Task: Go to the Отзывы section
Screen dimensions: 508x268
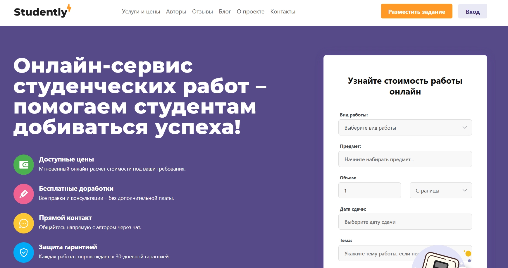Action: click(x=202, y=11)
